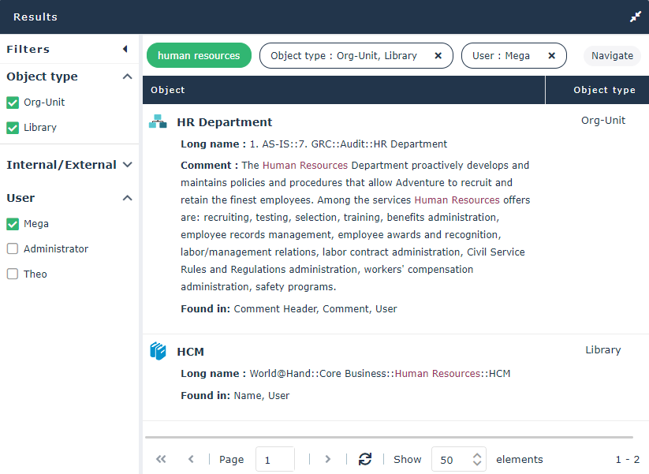
Task: Collapse the Filters panel arrow
Action: (x=125, y=49)
